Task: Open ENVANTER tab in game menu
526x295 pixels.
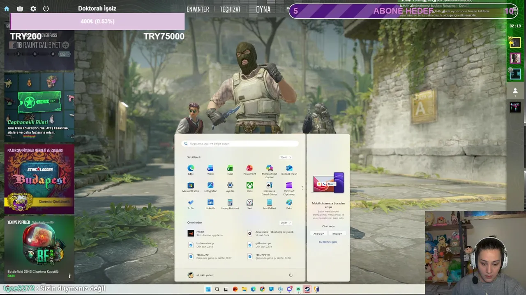Action: (x=198, y=9)
